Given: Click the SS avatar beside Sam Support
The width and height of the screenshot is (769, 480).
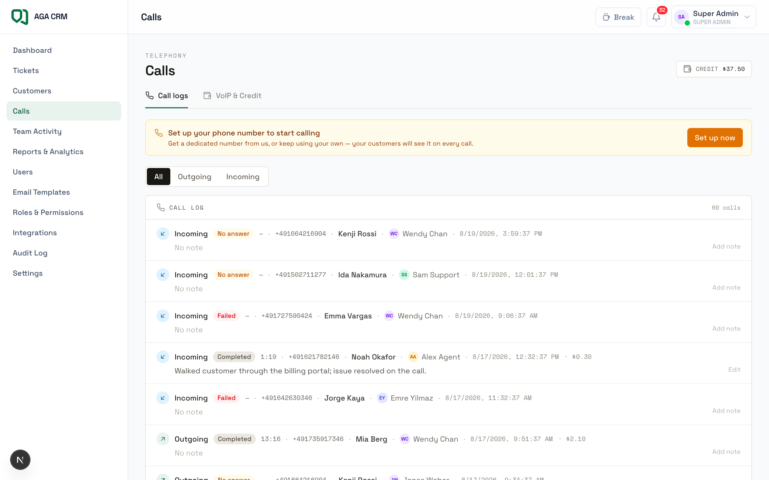Looking at the screenshot, I should tap(404, 275).
